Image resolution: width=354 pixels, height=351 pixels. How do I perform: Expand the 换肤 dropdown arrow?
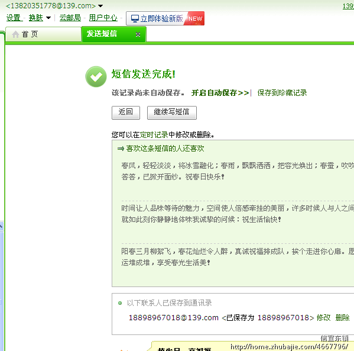(48, 18)
